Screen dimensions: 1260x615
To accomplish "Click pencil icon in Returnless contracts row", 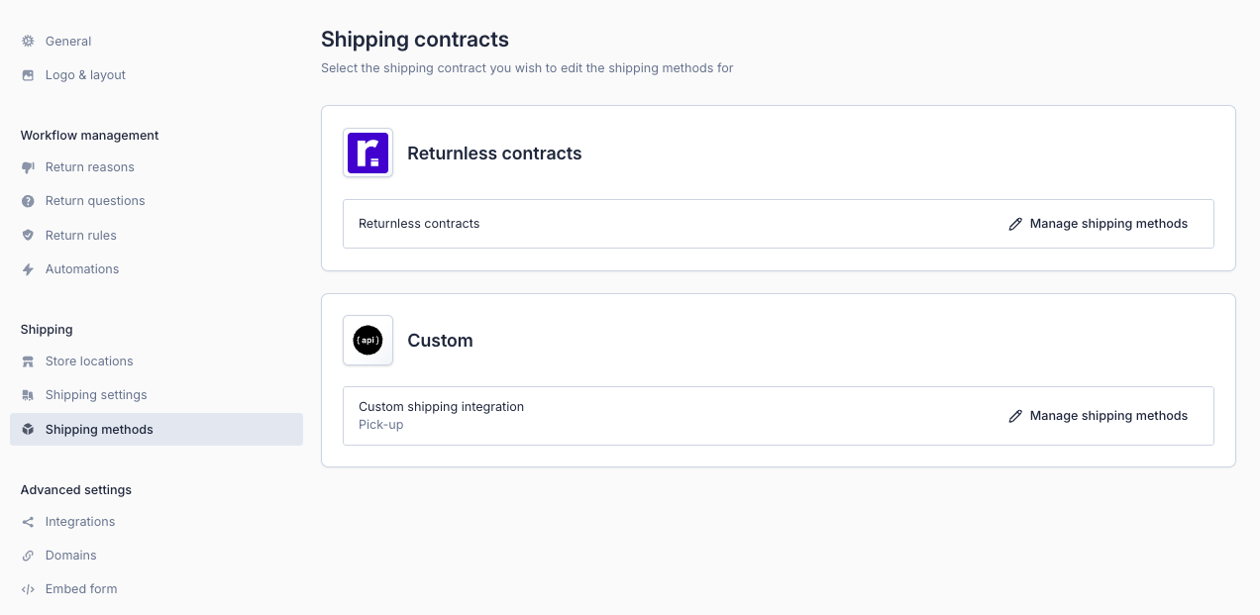I will click(x=1015, y=225).
